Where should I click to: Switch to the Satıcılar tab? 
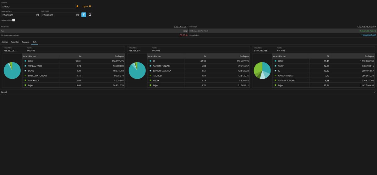click(15, 42)
